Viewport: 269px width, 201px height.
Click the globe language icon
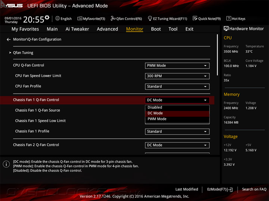point(58,18)
